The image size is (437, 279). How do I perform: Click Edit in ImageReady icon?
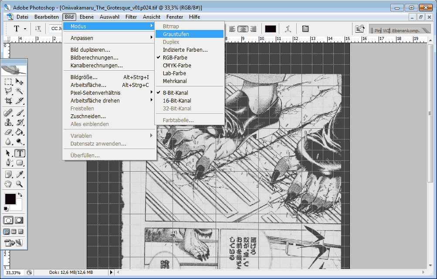coord(13,242)
